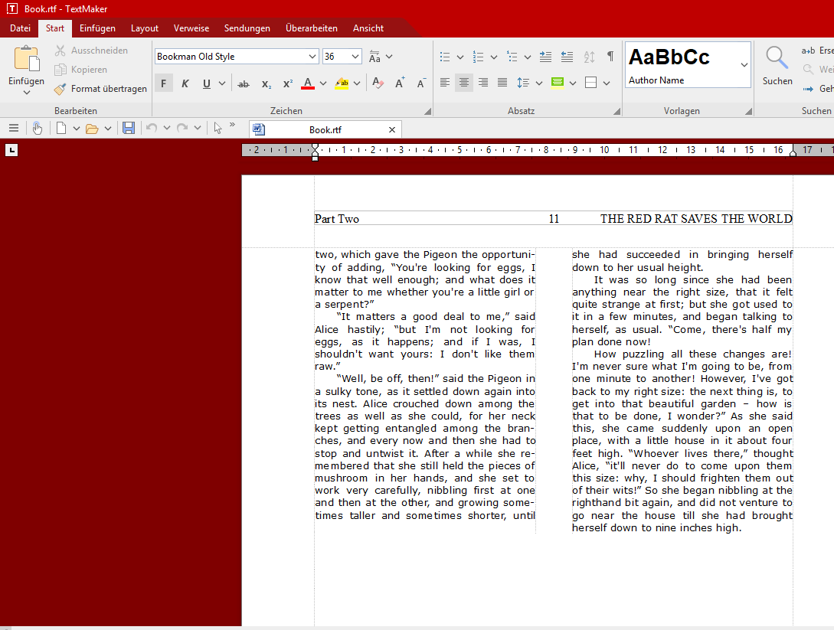
Task: Click the sort A-Z icon
Action: [x=589, y=57]
